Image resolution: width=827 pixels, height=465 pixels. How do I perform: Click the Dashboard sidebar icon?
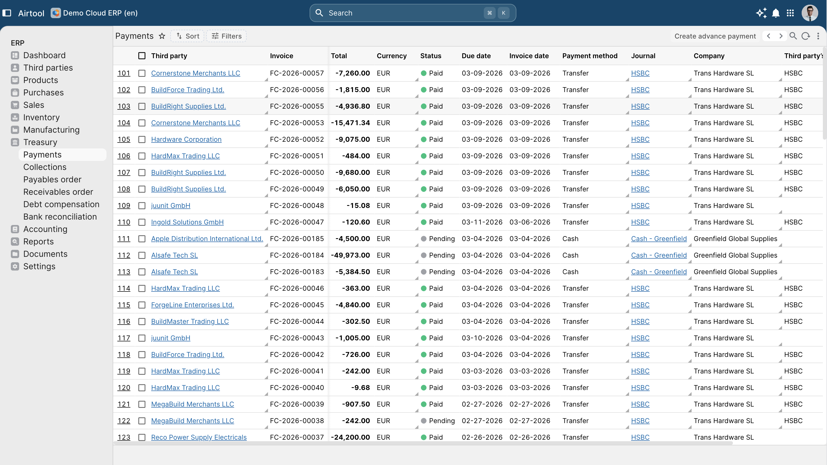click(15, 55)
